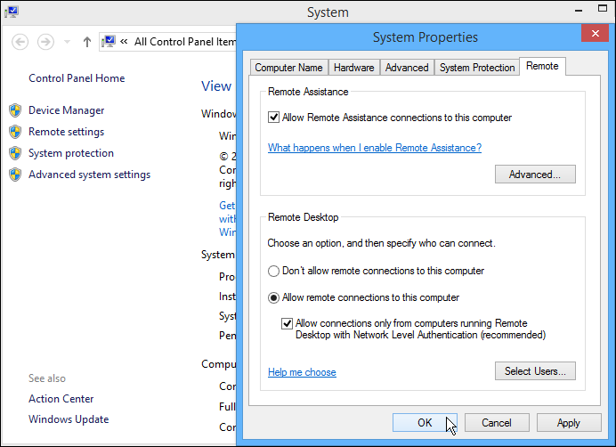616x447 pixels.
Task: Click the address bar computer icon
Action: 109,41
